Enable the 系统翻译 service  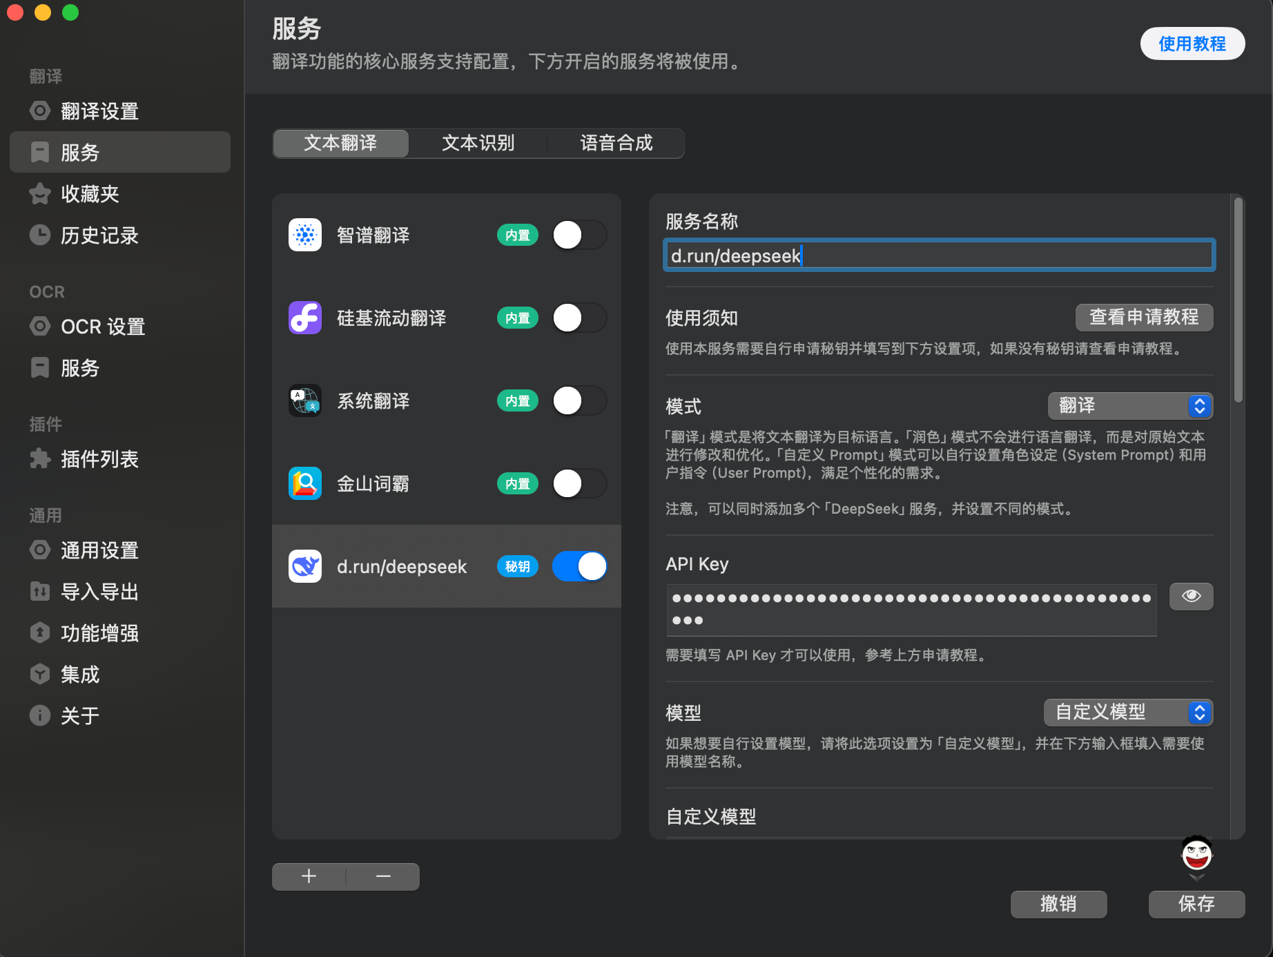pos(579,400)
